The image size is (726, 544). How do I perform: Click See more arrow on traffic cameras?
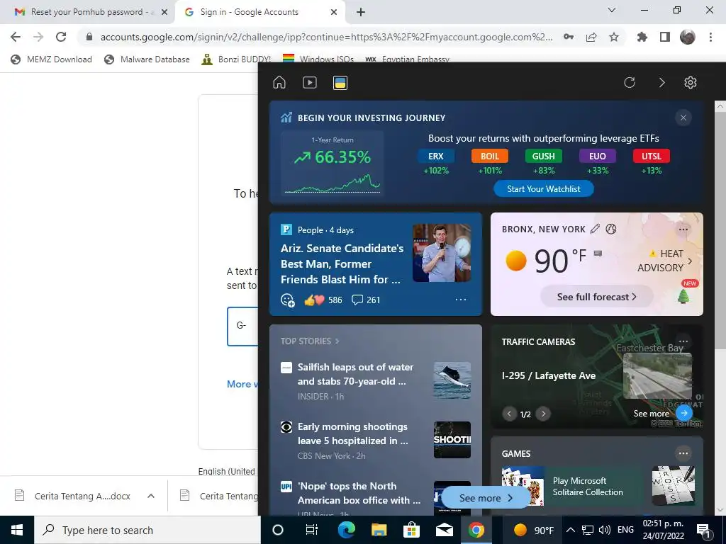[x=684, y=413]
